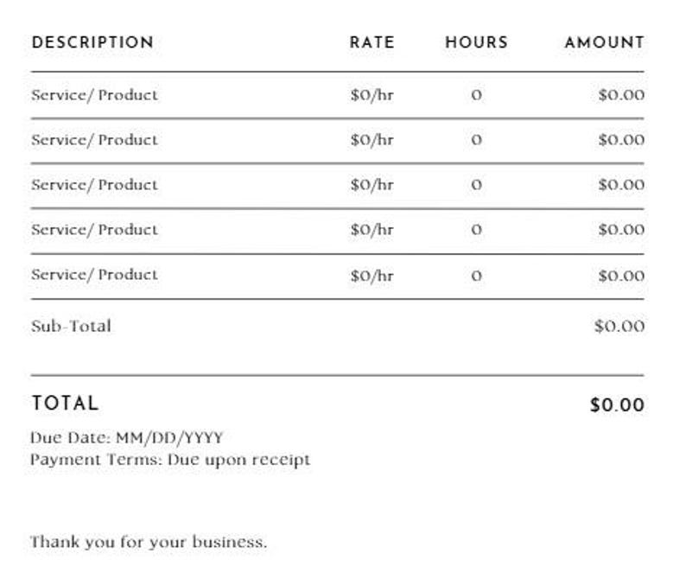Click the Payment Terms line
686x585 pixels.
coord(169,460)
